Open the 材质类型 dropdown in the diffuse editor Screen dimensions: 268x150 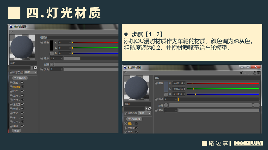click(145, 113)
